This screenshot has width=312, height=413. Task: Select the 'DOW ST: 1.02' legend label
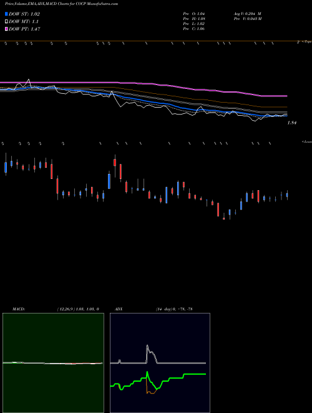coord(24,14)
